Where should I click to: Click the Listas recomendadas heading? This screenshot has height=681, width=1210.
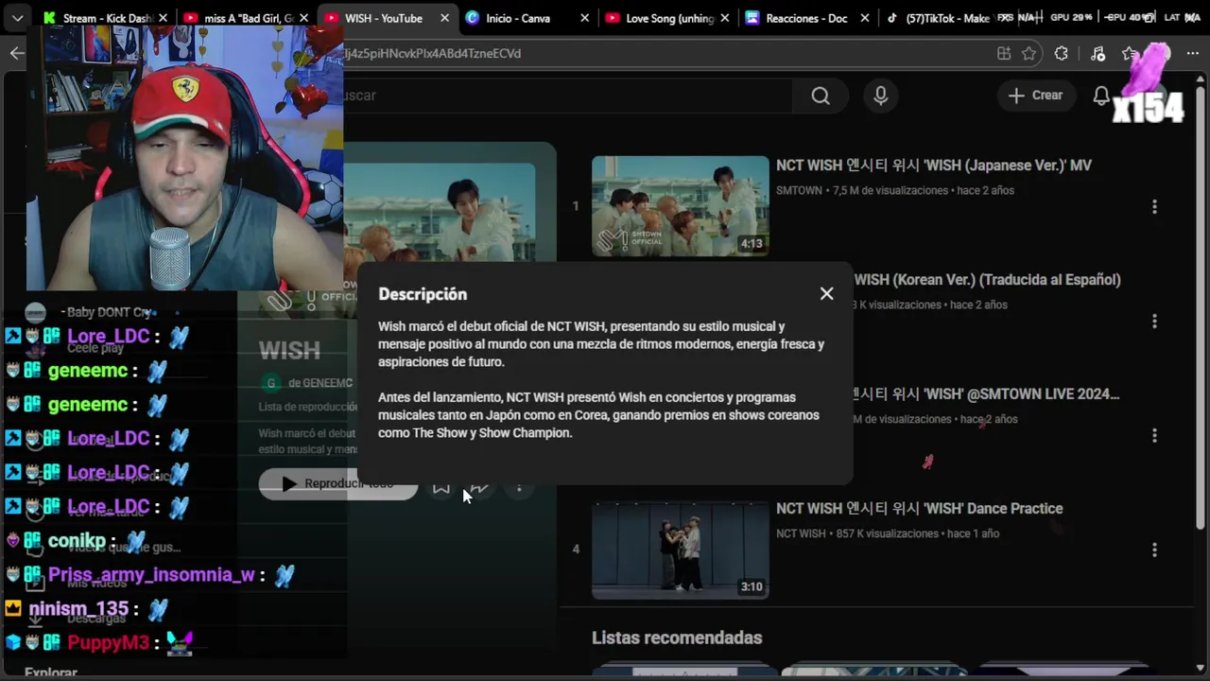(x=677, y=638)
